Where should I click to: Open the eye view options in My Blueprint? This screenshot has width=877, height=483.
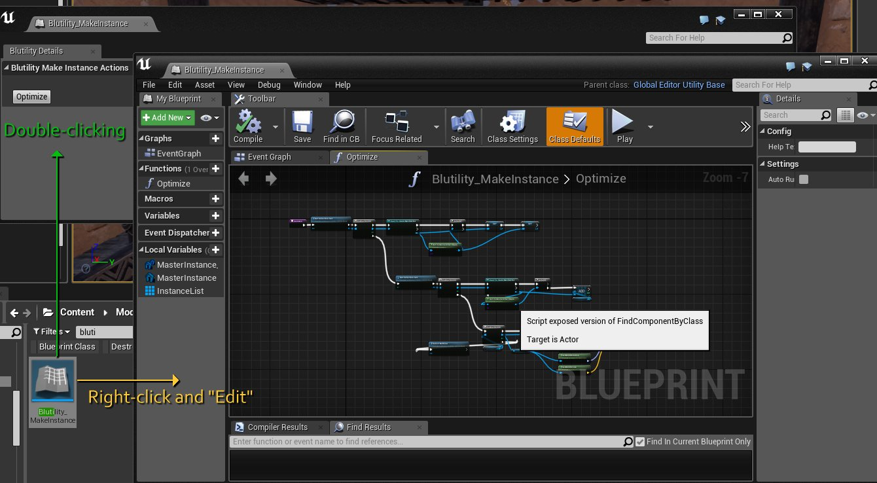tap(210, 118)
